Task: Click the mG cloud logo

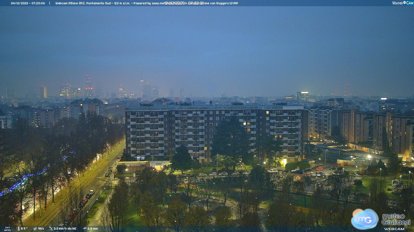Action: 365,219
